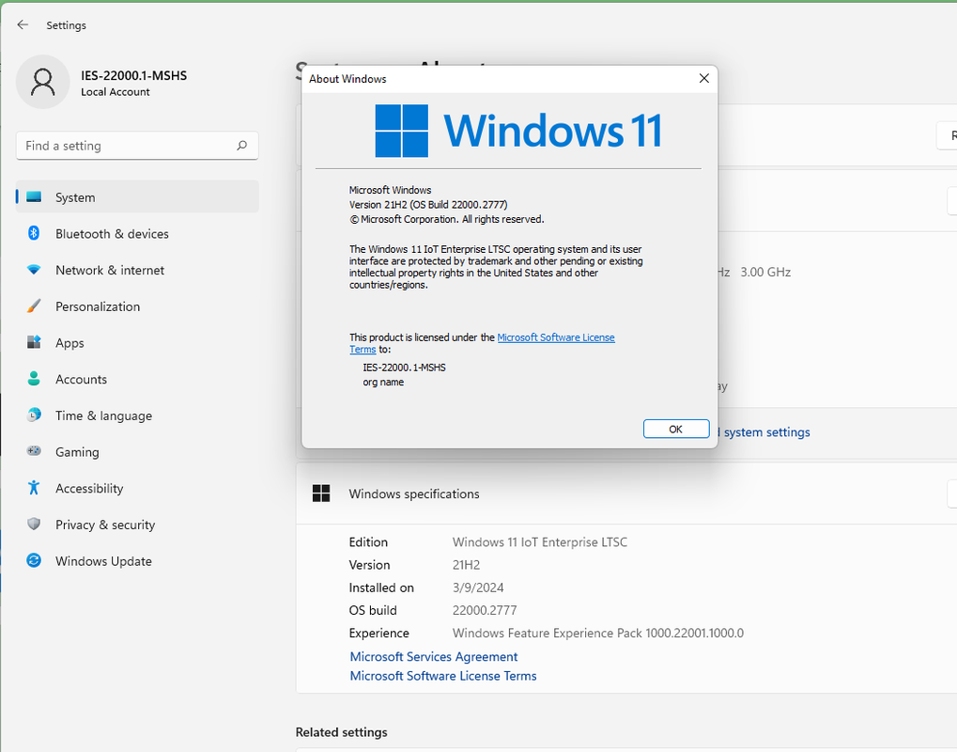Select Apps in the sidebar
Viewport: 957px width, 752px height.
[x=137, y=343]
